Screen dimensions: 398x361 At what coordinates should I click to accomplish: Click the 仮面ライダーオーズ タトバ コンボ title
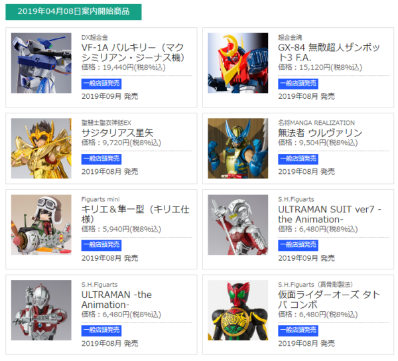[x=329, y=299]
